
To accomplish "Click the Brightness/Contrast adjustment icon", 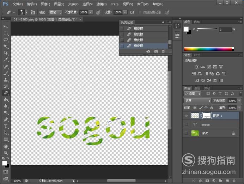I will [x=196, y=67].
